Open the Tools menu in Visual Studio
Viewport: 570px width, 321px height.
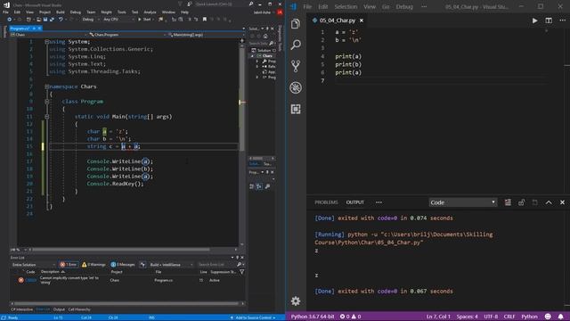point(121,12)
